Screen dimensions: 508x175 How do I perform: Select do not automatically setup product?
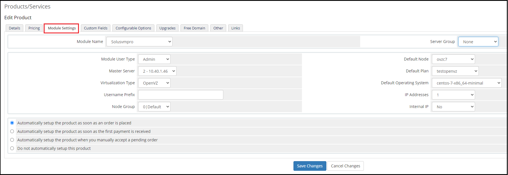click(x=12, y=148)
